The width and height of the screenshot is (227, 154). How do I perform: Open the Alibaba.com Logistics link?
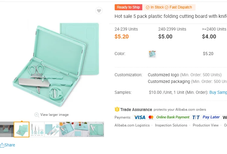[x=132, y=125]
